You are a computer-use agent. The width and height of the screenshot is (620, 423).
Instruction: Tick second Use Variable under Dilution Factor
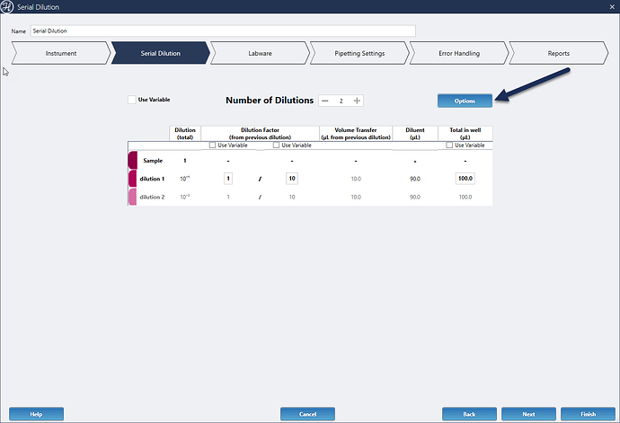click(277, 145)
